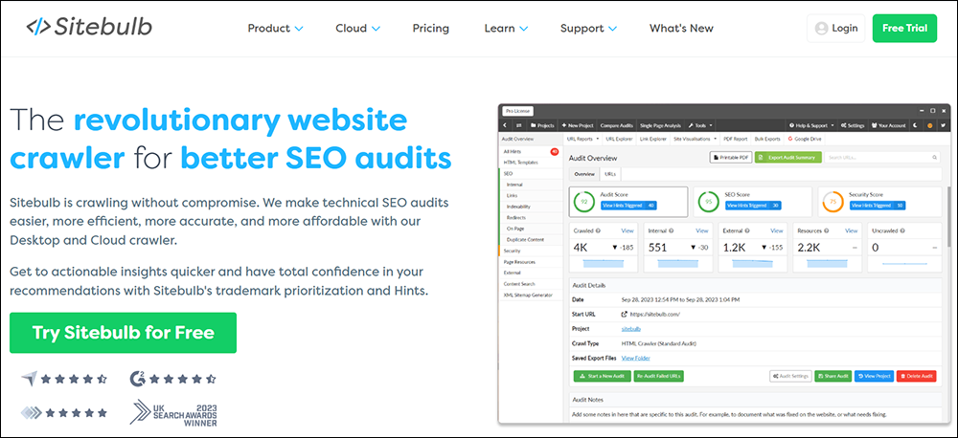Image resolution: width=958 pixels, height=438 pixels.
Task: Click the sliders icon beside back arrow
Action: click(518, 125)
